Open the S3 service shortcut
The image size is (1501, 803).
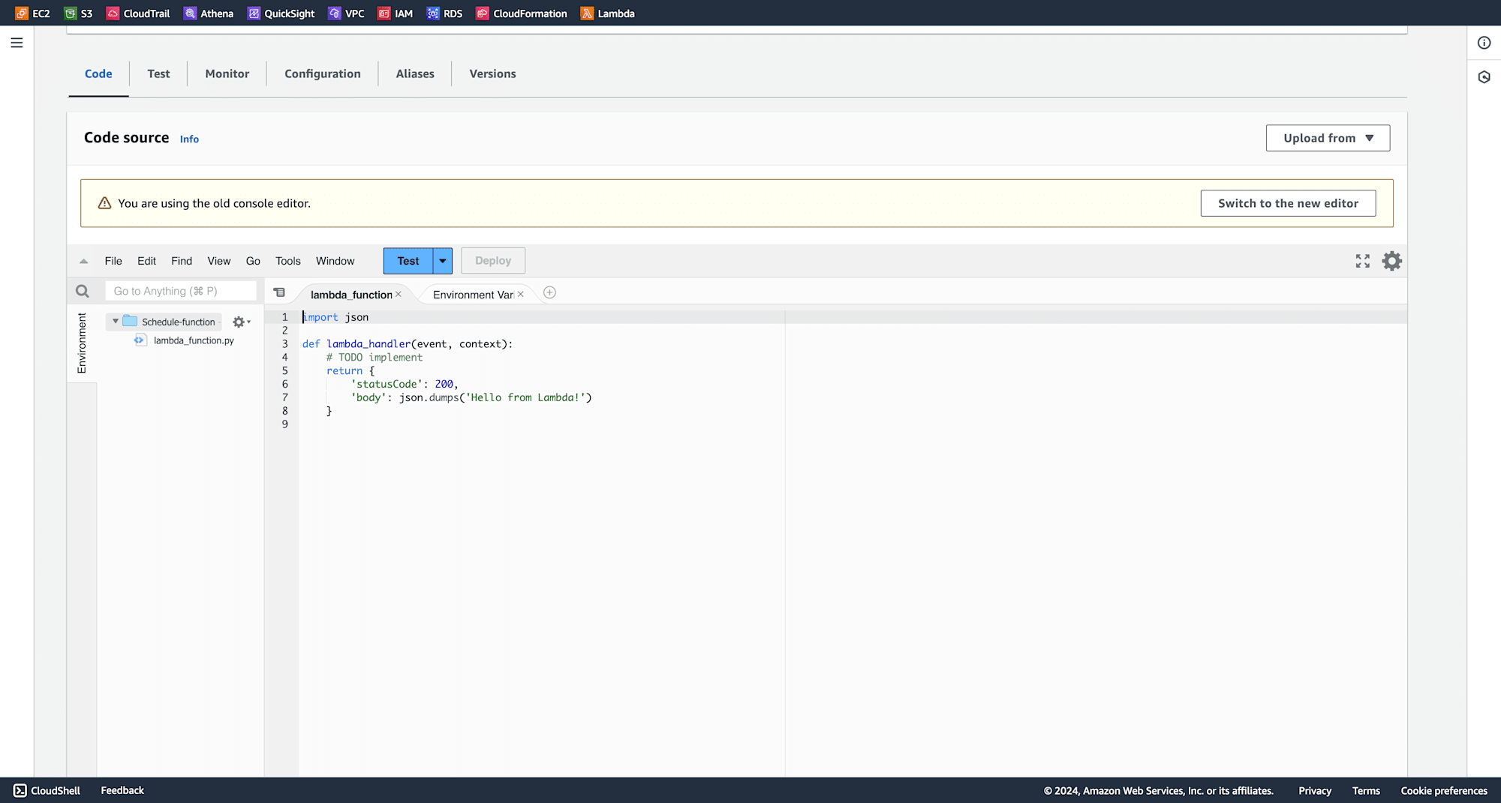click(78, 13)
